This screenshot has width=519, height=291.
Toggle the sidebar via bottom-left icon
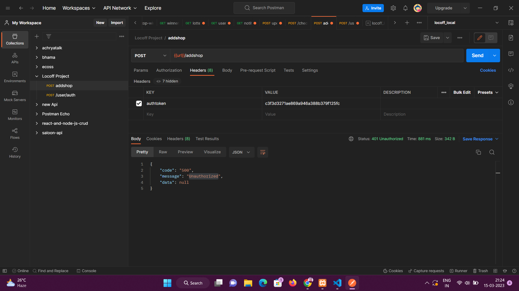pos(5,271)
